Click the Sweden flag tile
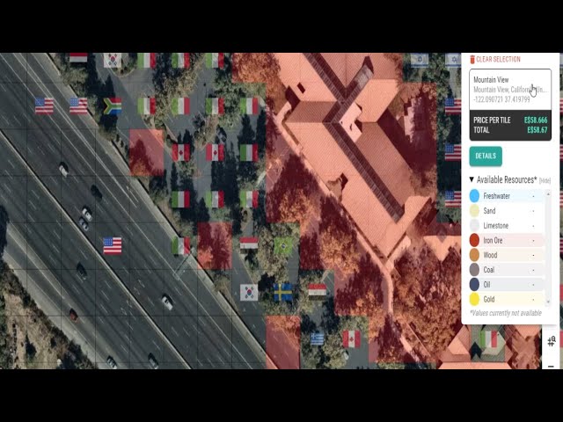 point(283,293)
